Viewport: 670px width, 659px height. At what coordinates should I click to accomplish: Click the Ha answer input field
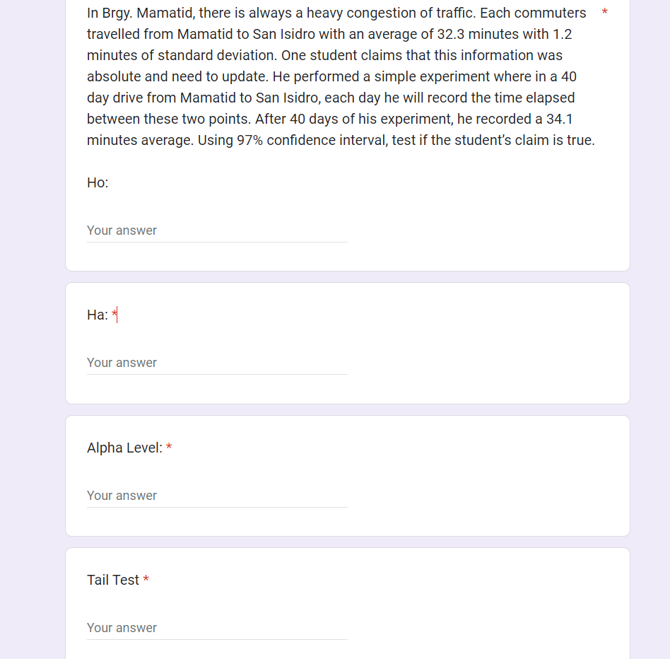click(x=212, y=362)
